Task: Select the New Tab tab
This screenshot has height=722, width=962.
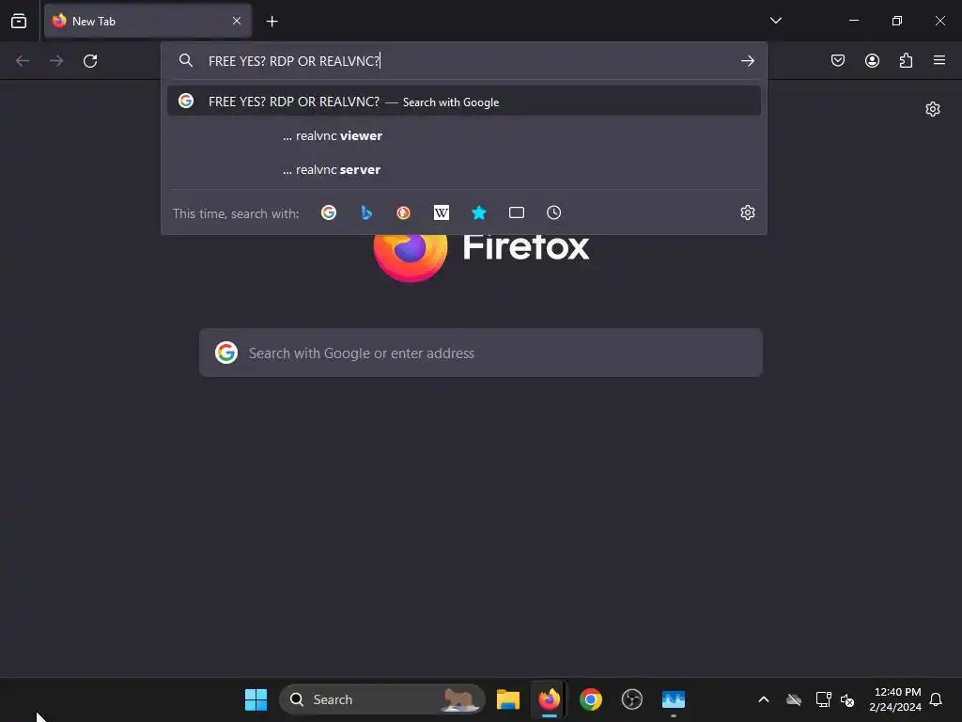Action: pos(147,21)
